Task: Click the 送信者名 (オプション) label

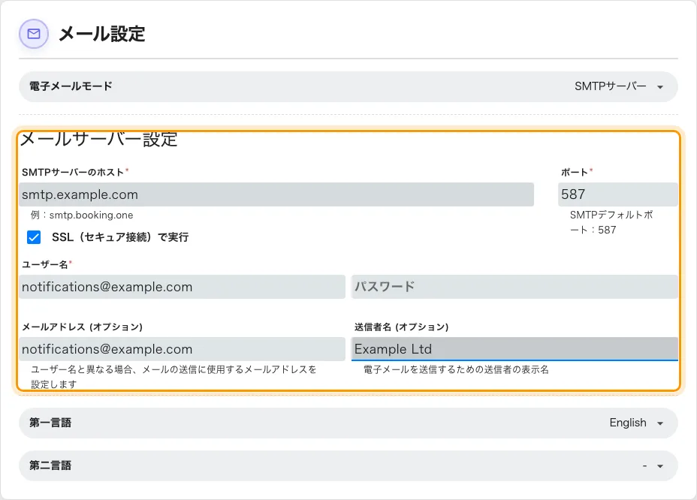Action: point(401,327)
